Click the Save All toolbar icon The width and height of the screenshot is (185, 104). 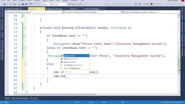(x=26, y=4)
